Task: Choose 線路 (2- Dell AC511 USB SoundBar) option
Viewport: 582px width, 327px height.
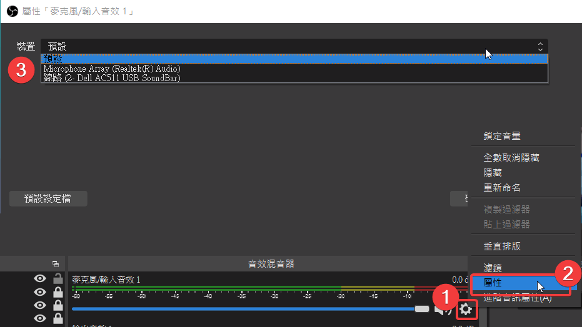Action: pyautogui.click(x=111, y=78)
